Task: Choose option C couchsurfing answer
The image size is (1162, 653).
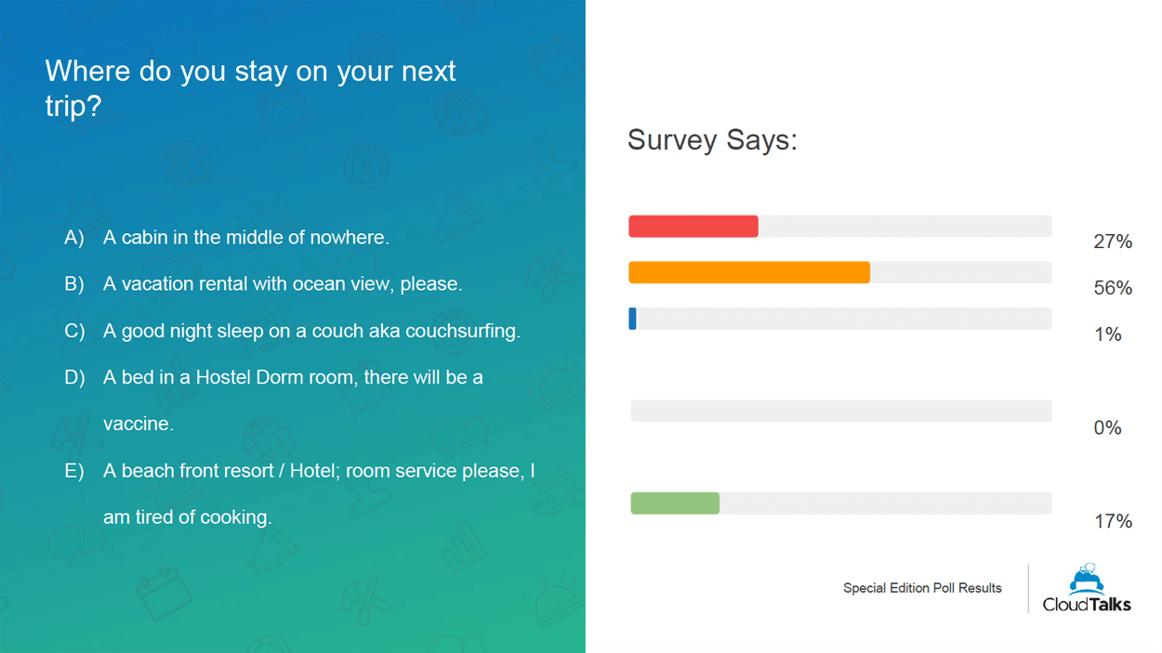Action: click(x=292, y=331)
